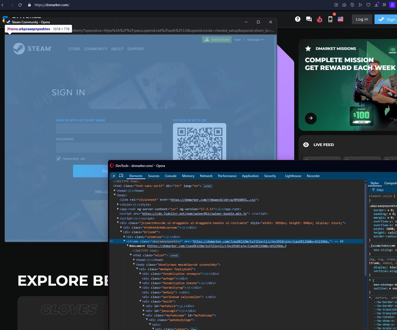397x330 pixels.
Task: Click the Steam account name input field
Action: point(109,129)
